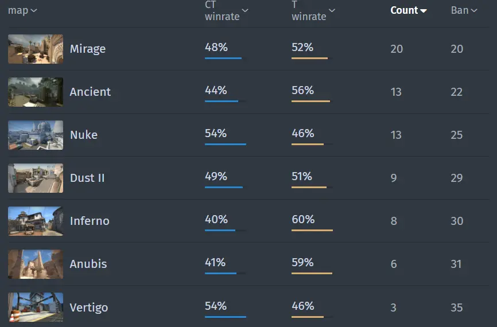This screenshot has height=327, width=497.
Task: Open the Inferno map thumbnail
Action: [x=36, y=221]
